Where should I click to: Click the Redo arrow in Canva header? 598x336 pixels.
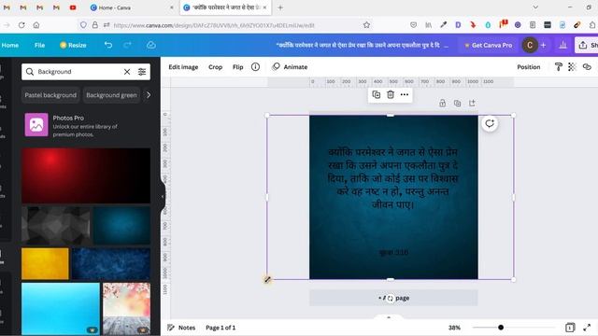coord(127,45)
